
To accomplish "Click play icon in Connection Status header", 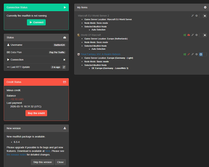I will 65,7.
